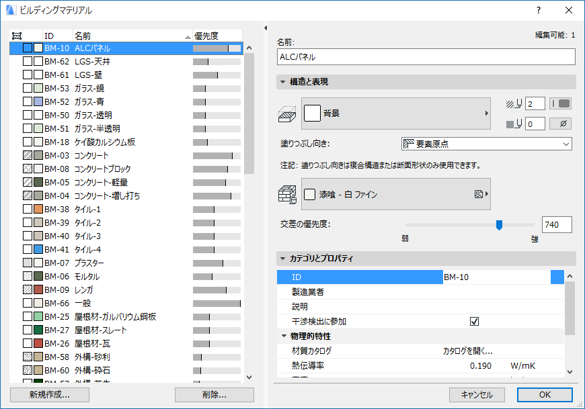The image size is (585, 409).
Task: Click the cut fill icon beside 背景
Action: point(287,114)
